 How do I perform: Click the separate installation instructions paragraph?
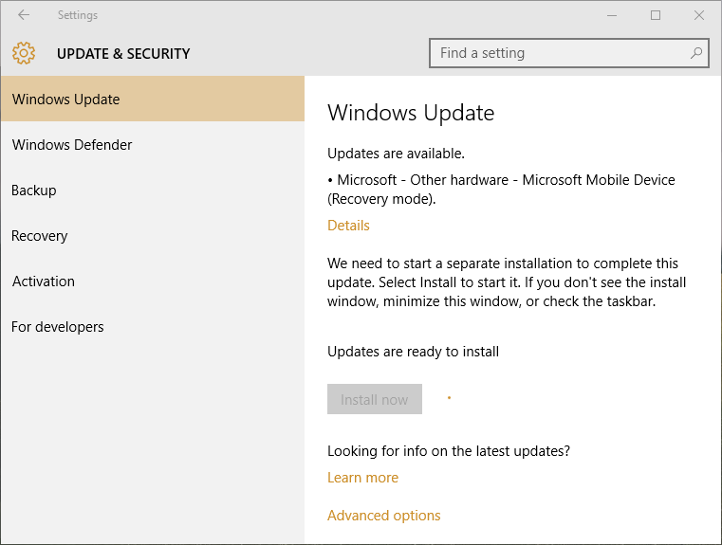coord(507,282)
